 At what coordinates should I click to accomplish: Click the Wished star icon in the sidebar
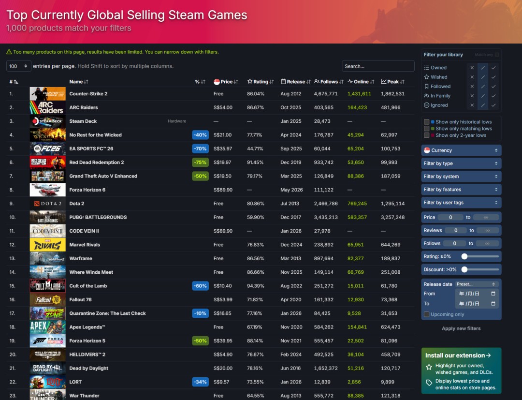(x=427, y=77)
